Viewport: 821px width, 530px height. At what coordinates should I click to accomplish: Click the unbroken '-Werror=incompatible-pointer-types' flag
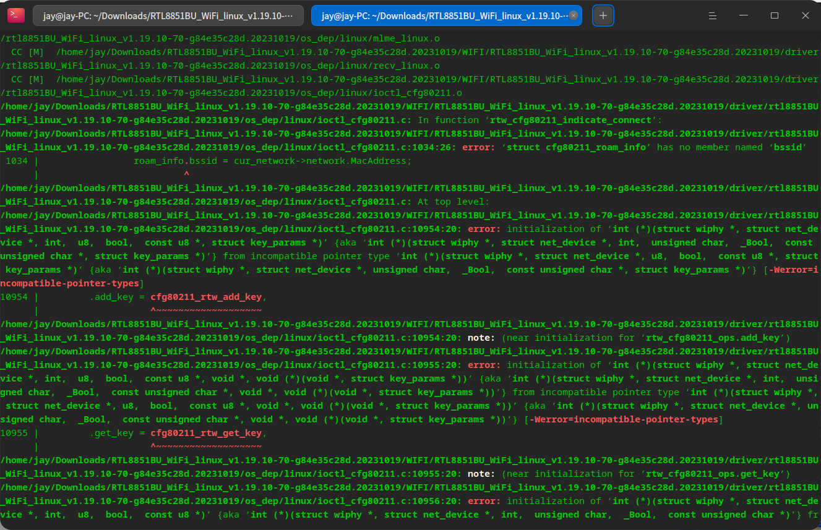pos(622,419)
